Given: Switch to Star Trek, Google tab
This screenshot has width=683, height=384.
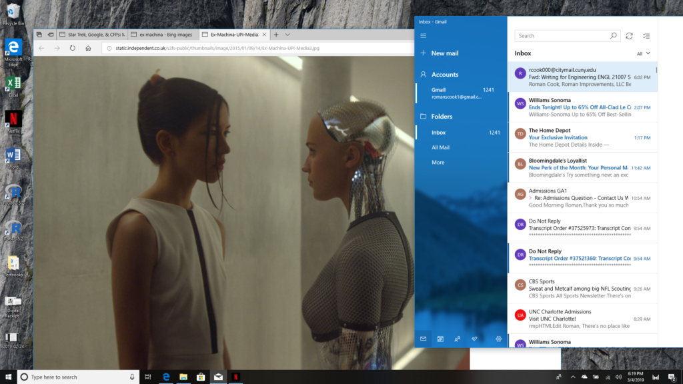Looking at the screenshot, I should (x=92, y=35).
